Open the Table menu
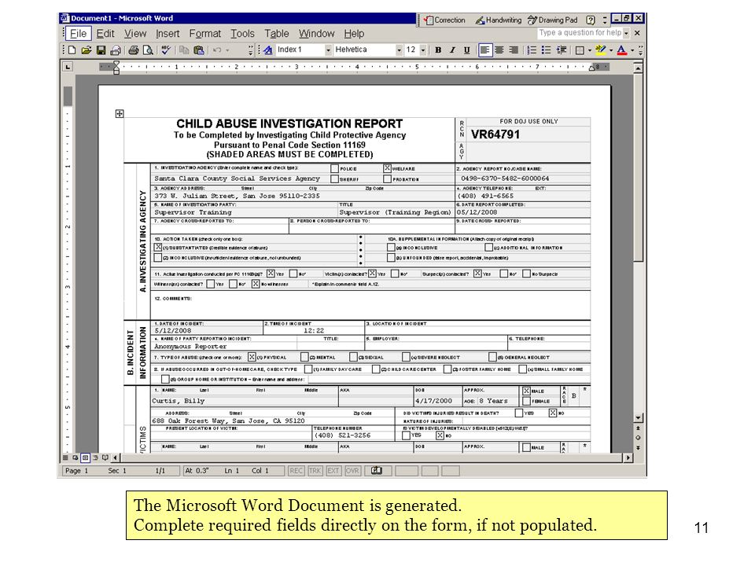This screenshot has width=755, height=566. pos(277,34)
